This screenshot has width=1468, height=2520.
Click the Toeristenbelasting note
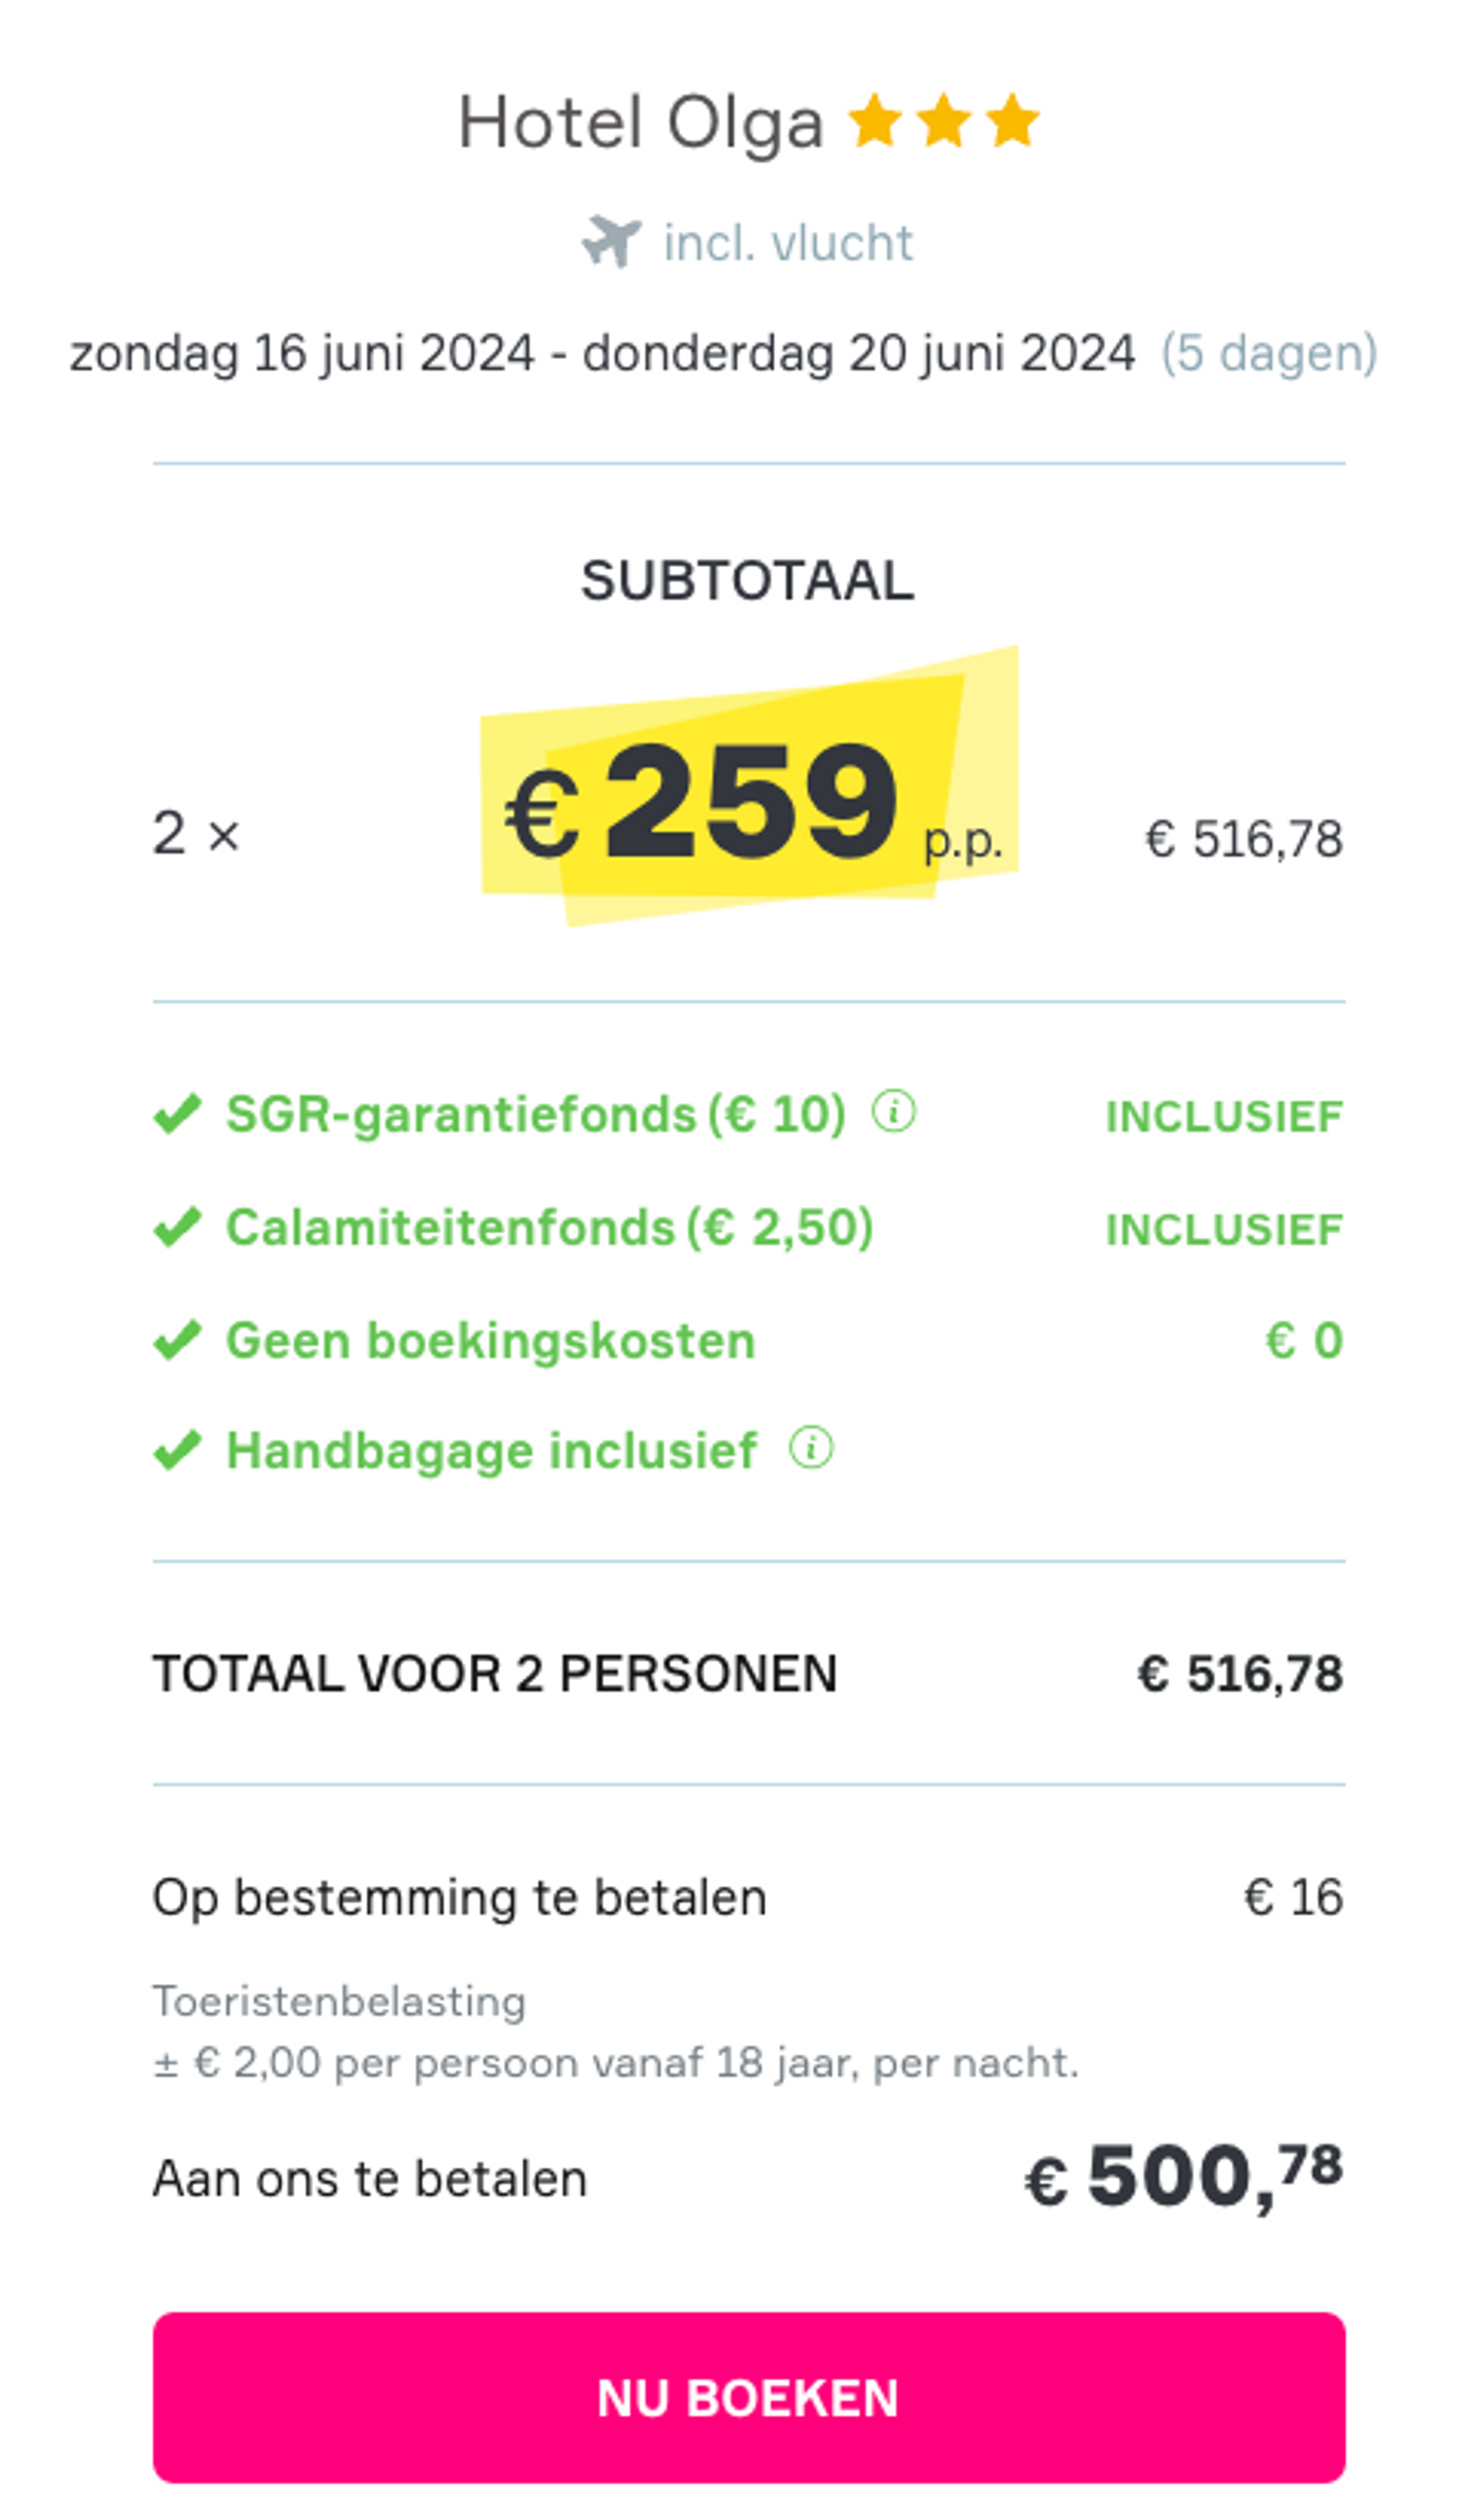point(340,2001)
